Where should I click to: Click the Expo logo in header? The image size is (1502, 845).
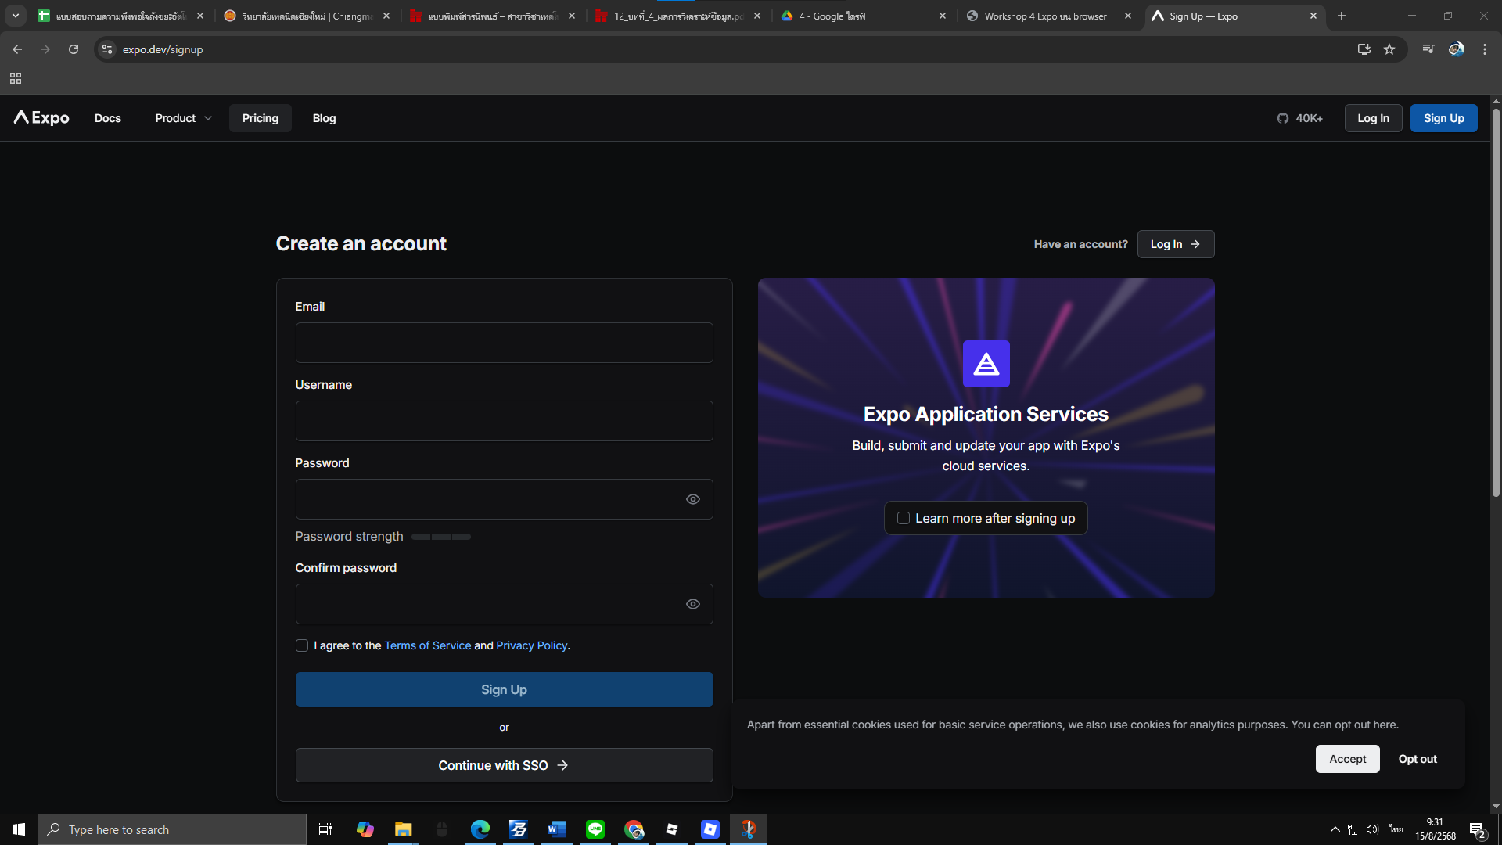41,118
